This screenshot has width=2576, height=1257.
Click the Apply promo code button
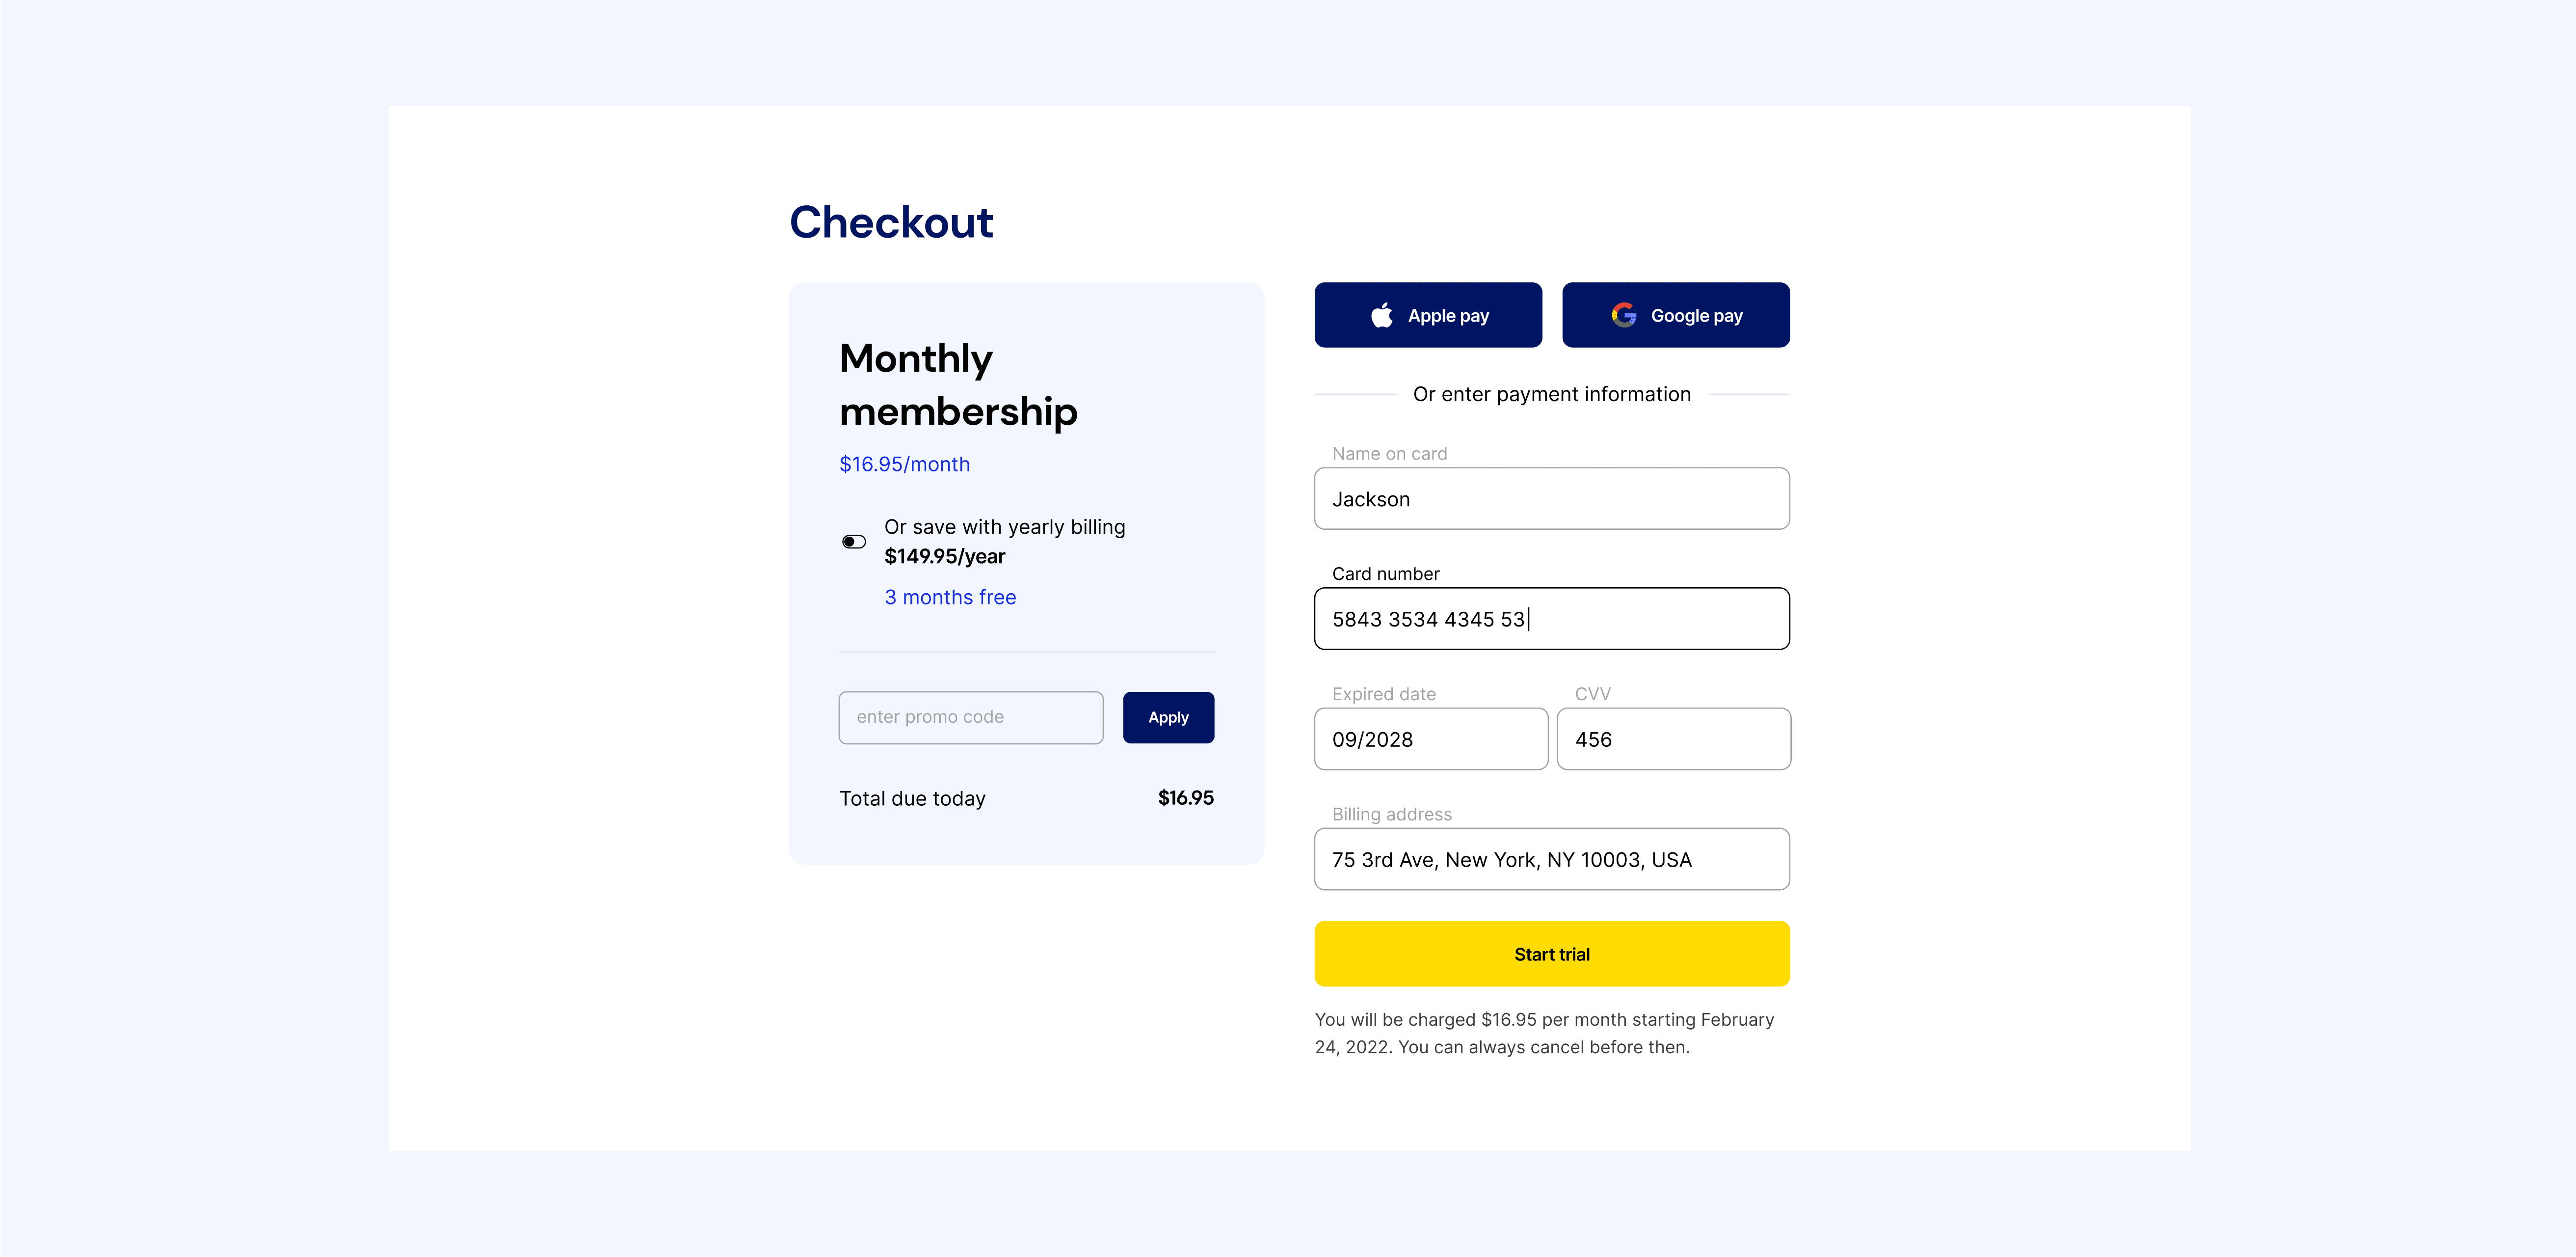tap(1168, 717)
